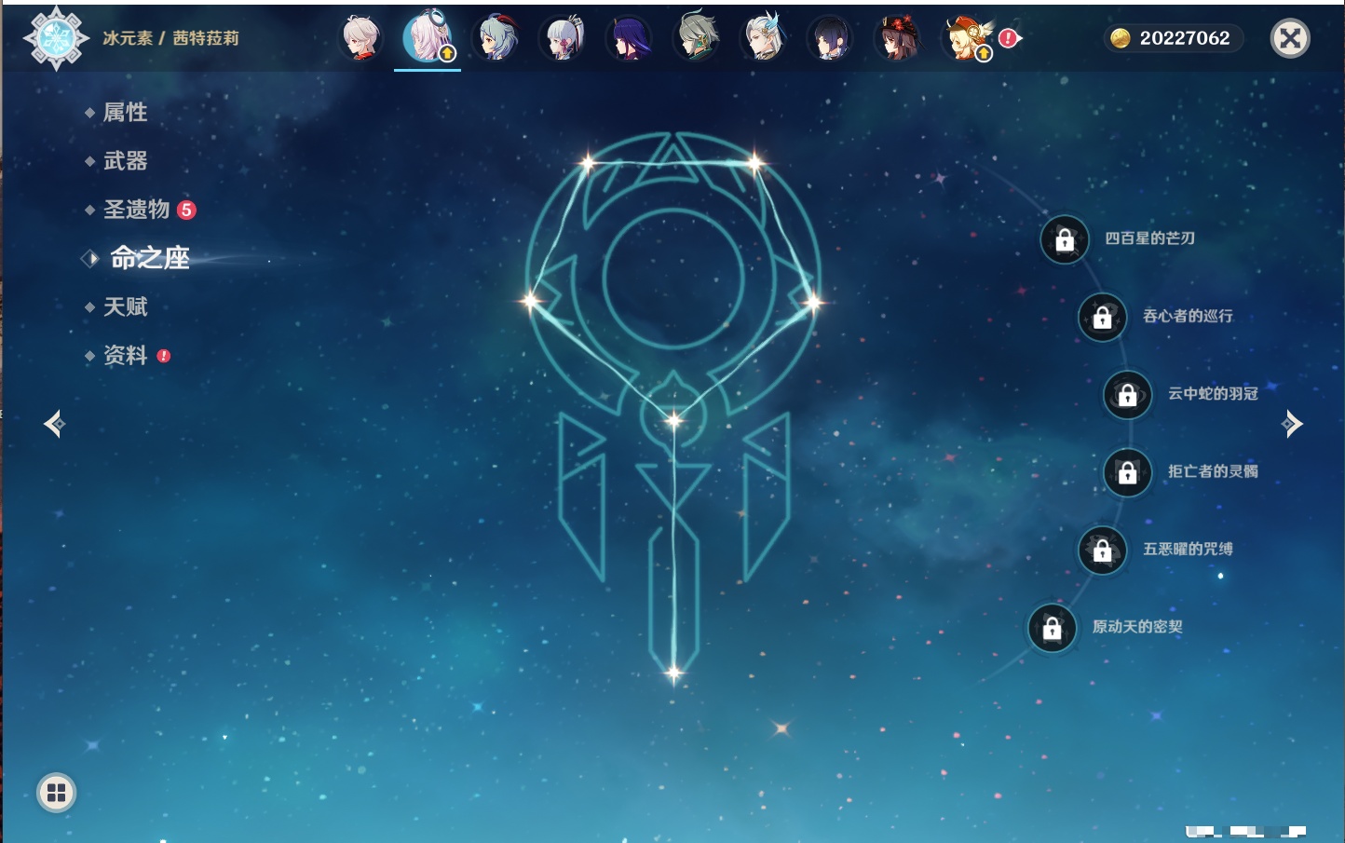Switch to the 天赋 talents menu
The image size is (1345, 843).
125,306
